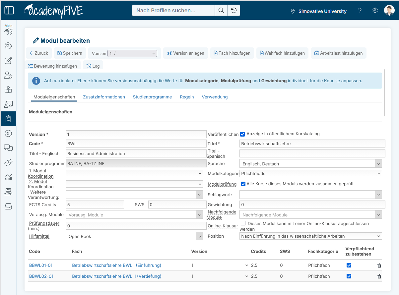Open the Sprache dropdown
399x295 pixels.
click(378, 163)
